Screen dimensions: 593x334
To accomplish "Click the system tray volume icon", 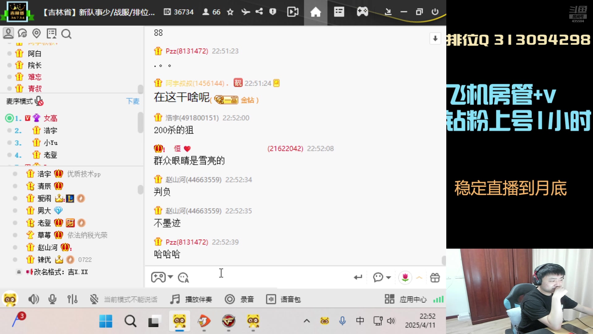I will click(391, 321).
